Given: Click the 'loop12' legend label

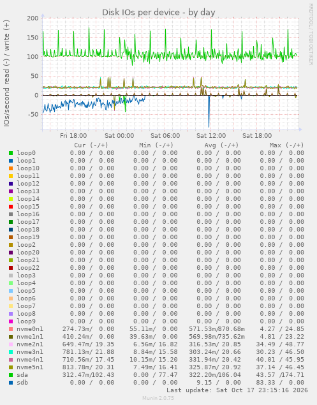Looking at the screenshot, I should pos(28,184).
